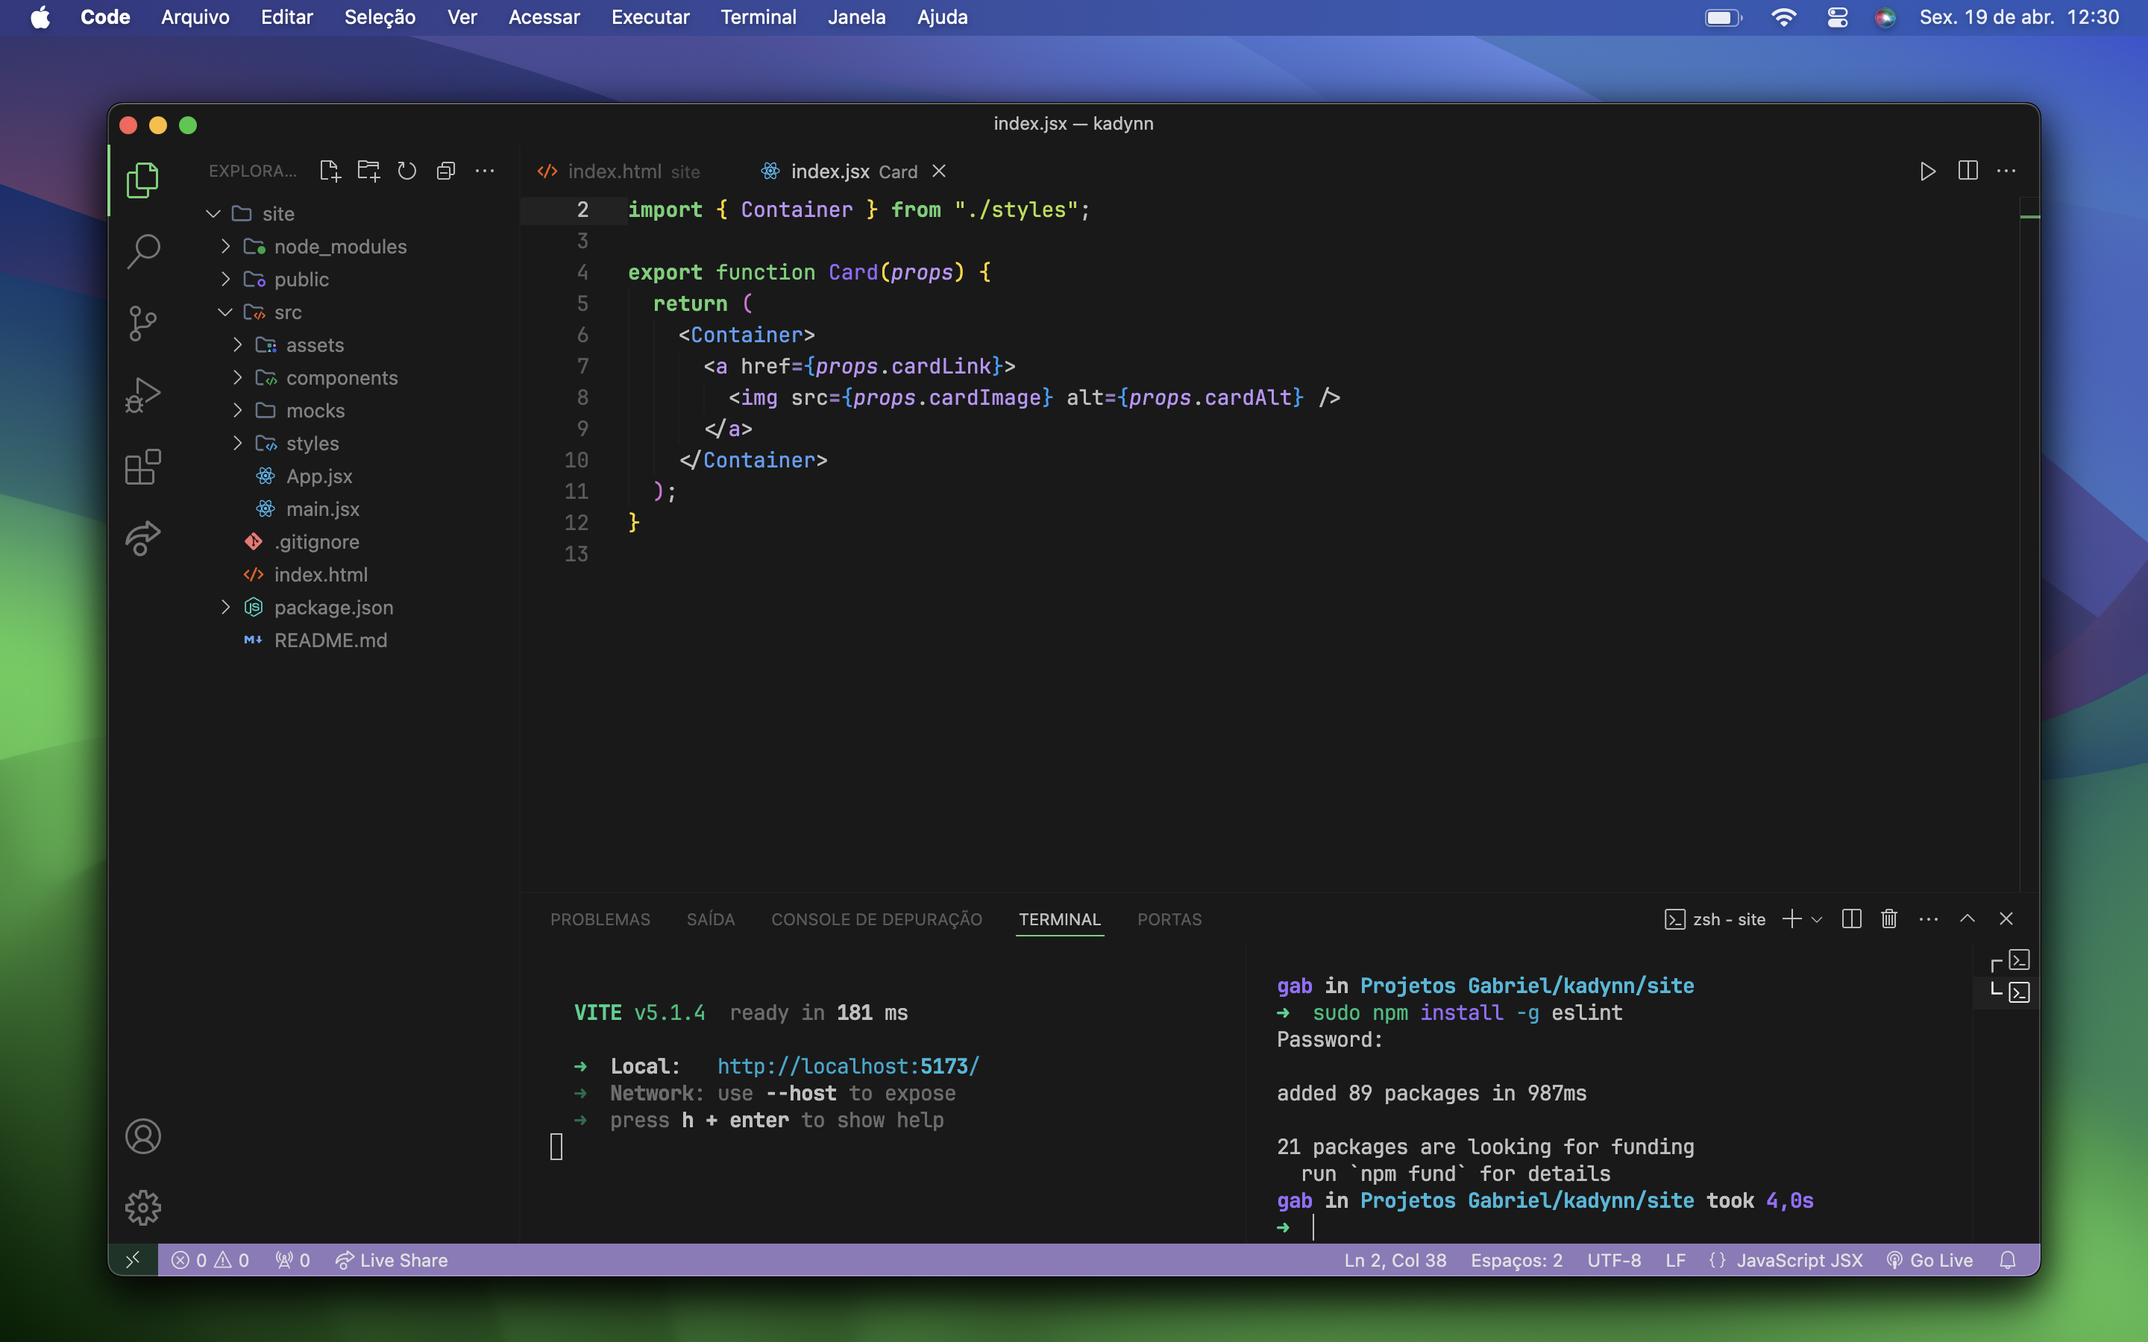
Task: Open the Search view in activity bar
Action: pyautogui.click(x=143, y=251)
